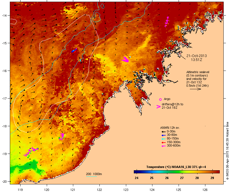This screenshot has width=231, height=192.
Task: Click the magenta drifter arrowhead legend symbol
Action: point(158,107)
